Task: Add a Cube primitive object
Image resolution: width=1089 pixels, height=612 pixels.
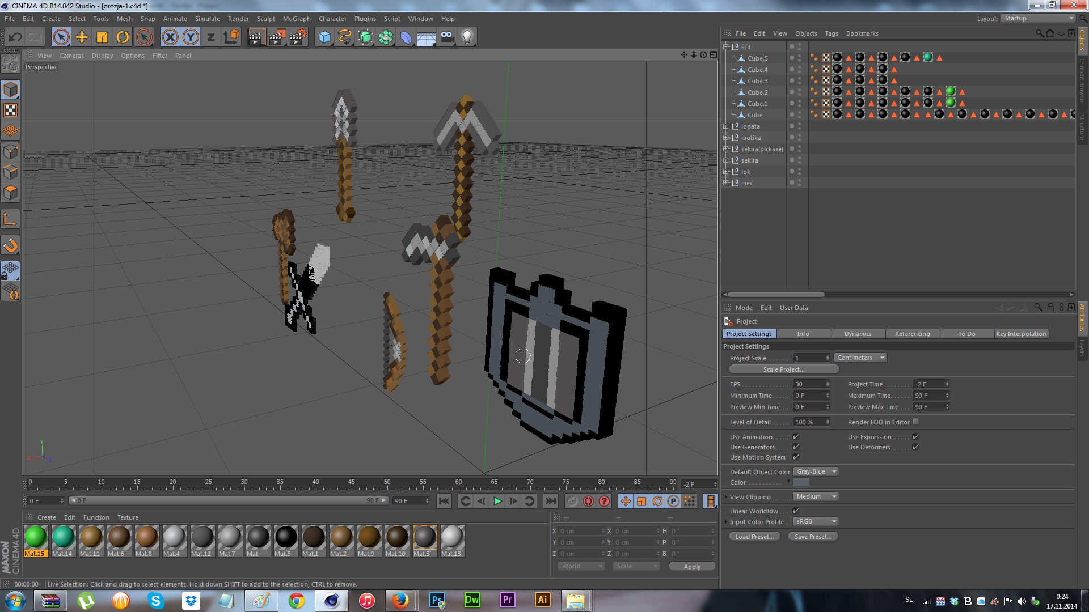Action: (324, 37)
